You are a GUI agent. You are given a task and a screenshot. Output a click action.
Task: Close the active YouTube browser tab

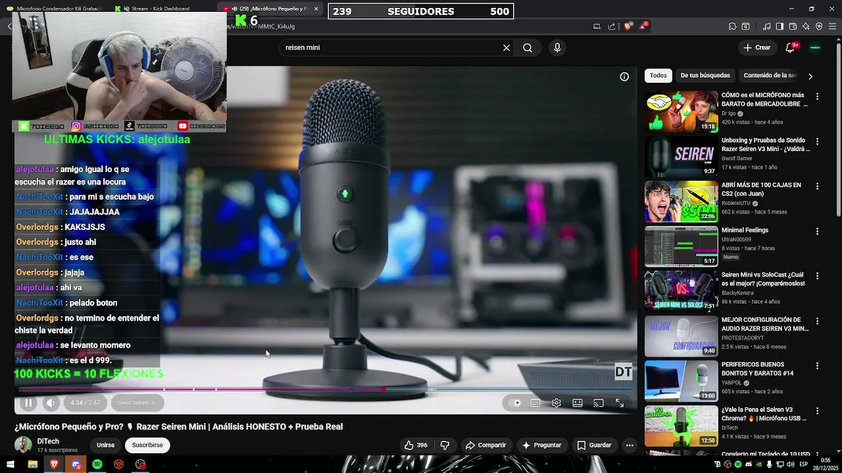pyautogui.click(x=316, y=9)
